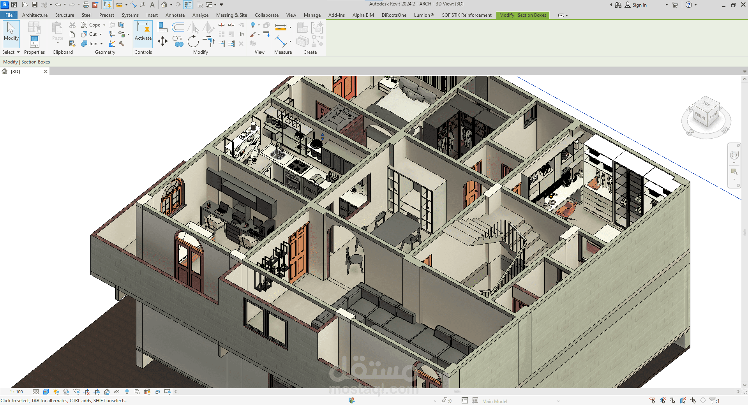The image size is (748, 405).
Task: Click the Copy to Clipboard icon
Action: click(72, 34)
